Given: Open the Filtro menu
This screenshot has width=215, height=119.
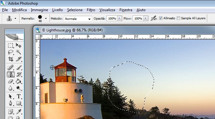Looking at the screenshot, I should click(91, 10).
